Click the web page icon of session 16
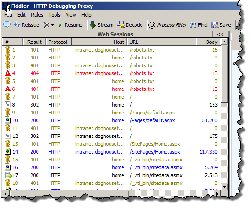Image resolution: width=251 pixels, height=208 pixels. click(7, 167)
